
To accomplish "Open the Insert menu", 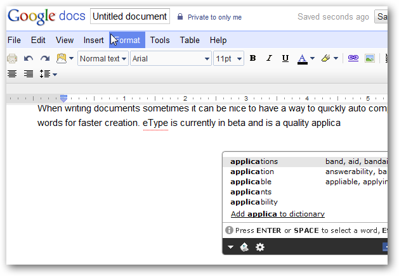I will pyautogui.click(x=94, y=40).
